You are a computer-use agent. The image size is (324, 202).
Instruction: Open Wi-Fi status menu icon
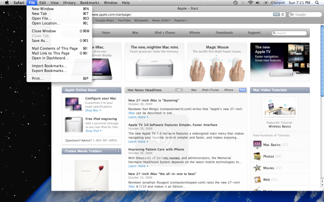point(250,3)
